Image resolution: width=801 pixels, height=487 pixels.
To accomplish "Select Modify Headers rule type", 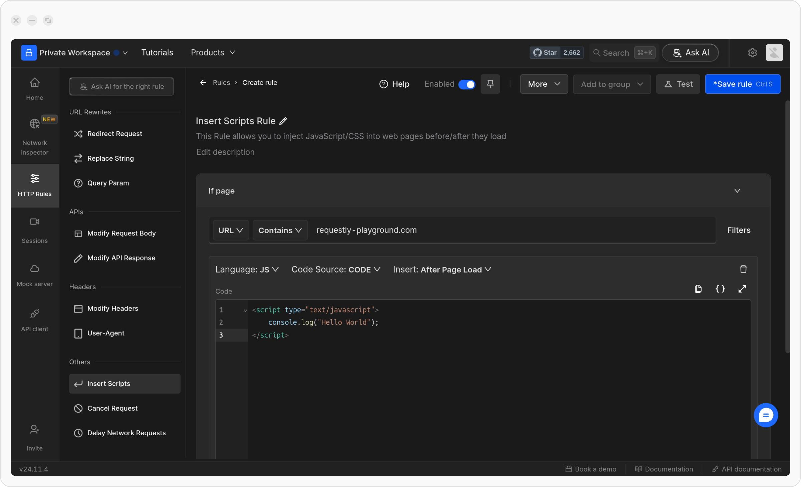I will tap(112, 309).
